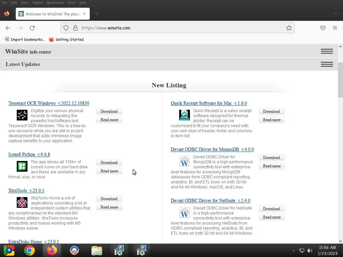Click the Quick Receipt app icon

185,115
